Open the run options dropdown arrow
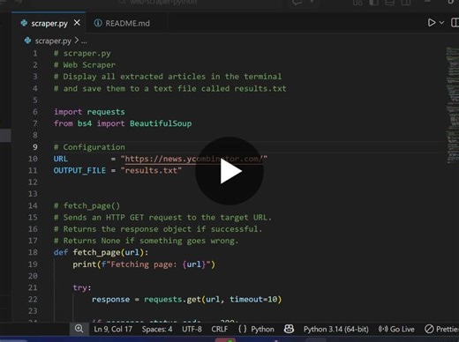Screen dimensions: 459x342 click(441, 23)
